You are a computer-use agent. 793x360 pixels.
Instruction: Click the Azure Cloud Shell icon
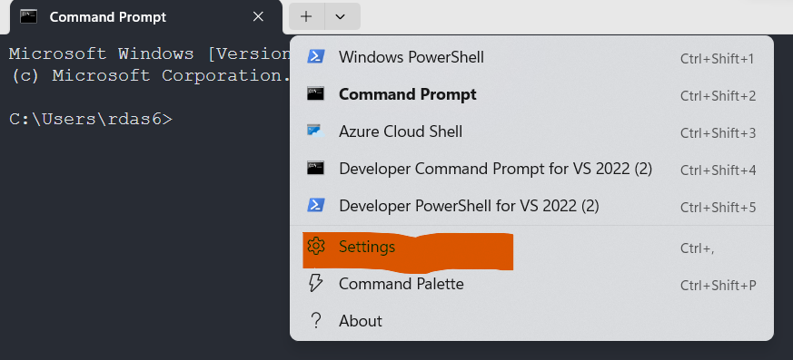click(x=315, y=131)
